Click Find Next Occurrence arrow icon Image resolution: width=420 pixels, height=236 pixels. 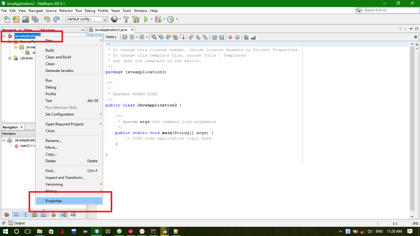point(168,37)
